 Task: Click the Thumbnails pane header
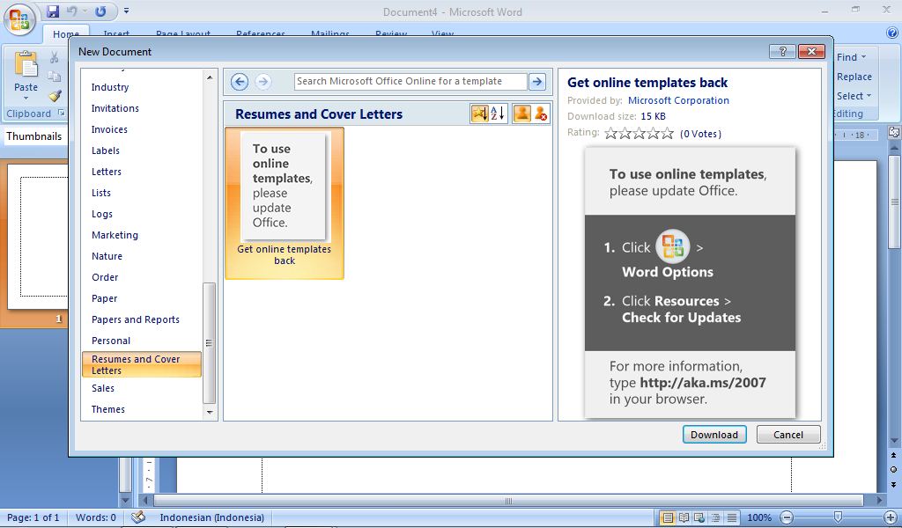click(34, 136)
